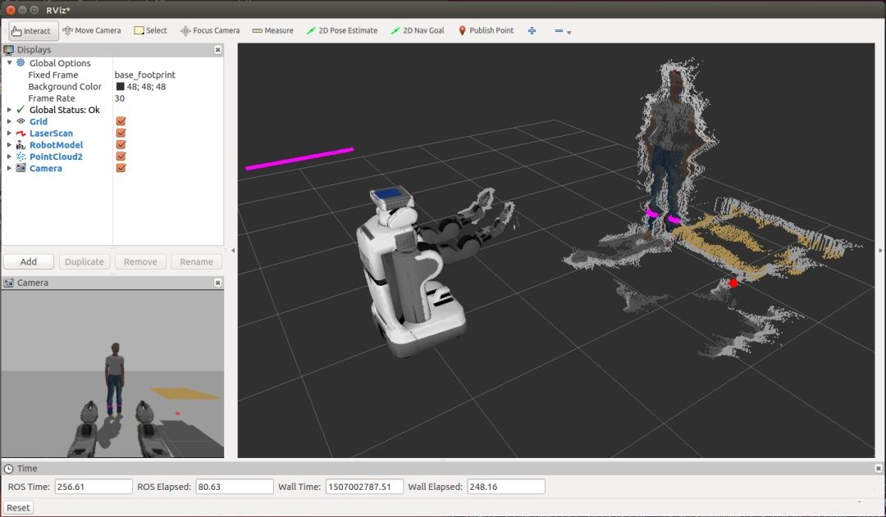Click the Add display button
The width and height of the screenshot is (886, 517).
click(x=29, y=262)
